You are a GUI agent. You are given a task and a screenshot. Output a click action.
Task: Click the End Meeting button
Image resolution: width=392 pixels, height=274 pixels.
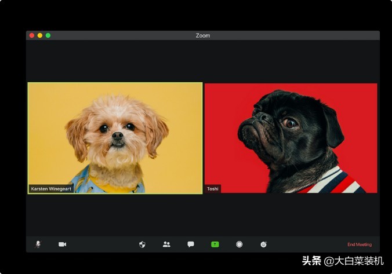click(x=360, y=244)
